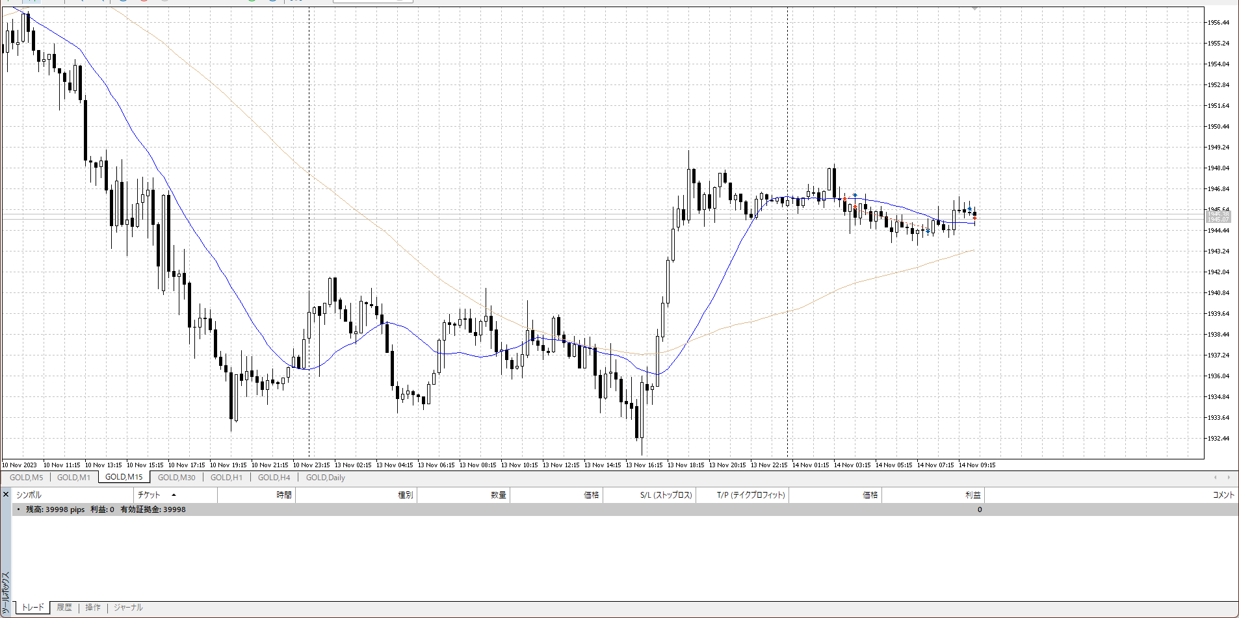The image size is (1239, 618).
Task: Open the GOLD,H4 chart tab
Action: 274,478
